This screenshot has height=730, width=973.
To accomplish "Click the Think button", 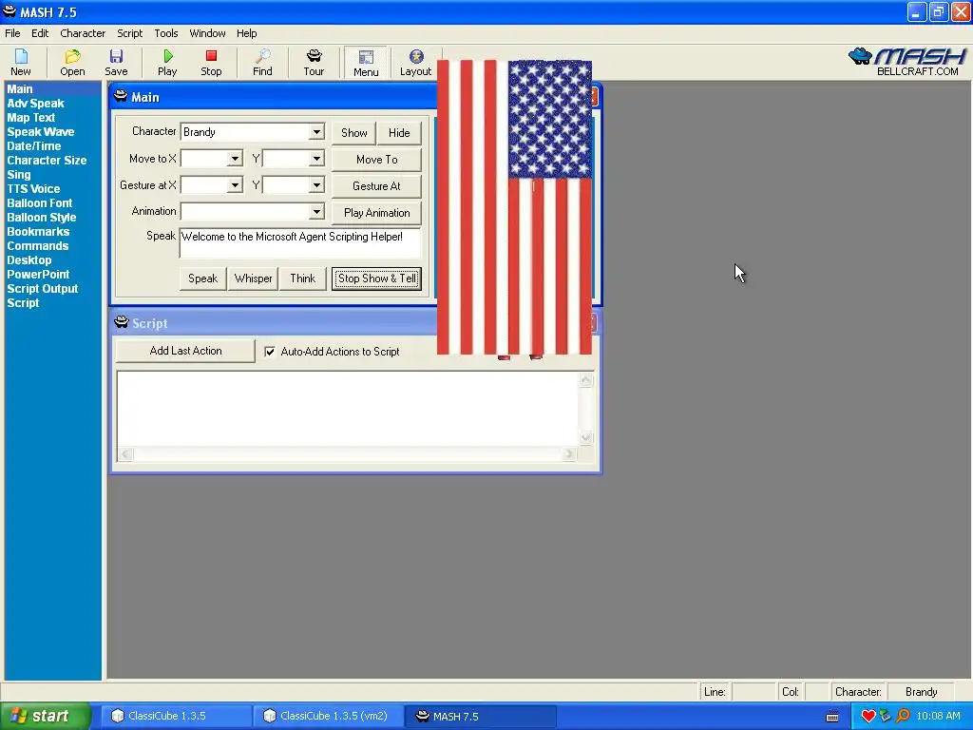I will point(303,279).
